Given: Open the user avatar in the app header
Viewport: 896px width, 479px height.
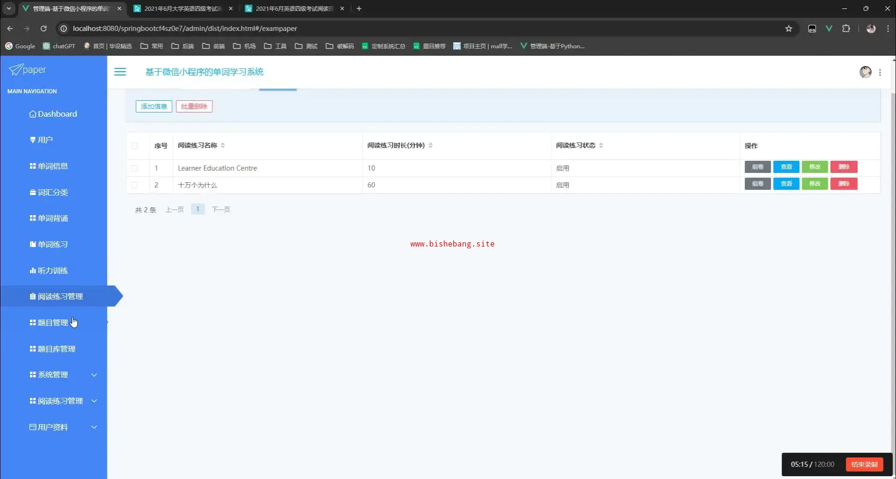Looking at the screenshot, I should pyautogui.click(x=865, y=72).
